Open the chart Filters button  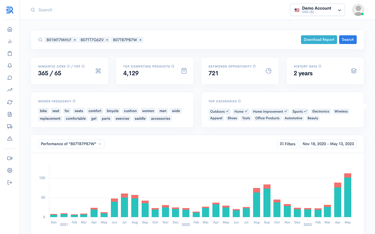(287, 144)
